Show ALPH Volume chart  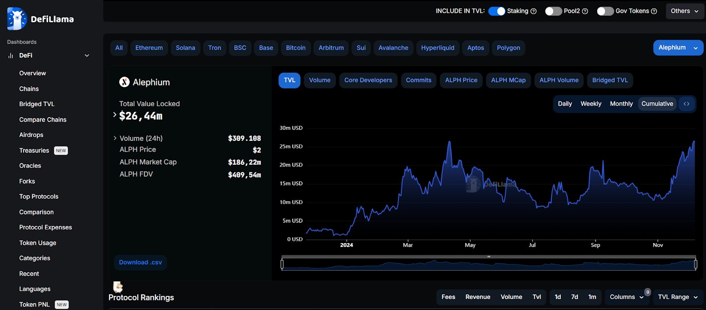point(559,80)
